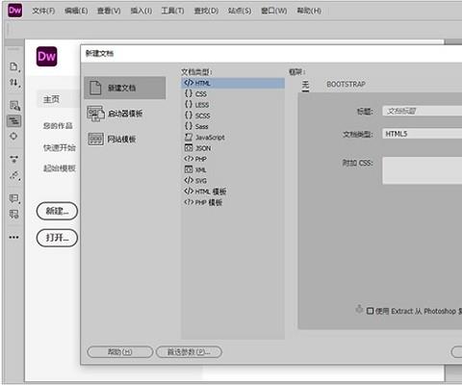Click the Inspect crosshair target icon
The image size is (462, 385).
point(13,136)
